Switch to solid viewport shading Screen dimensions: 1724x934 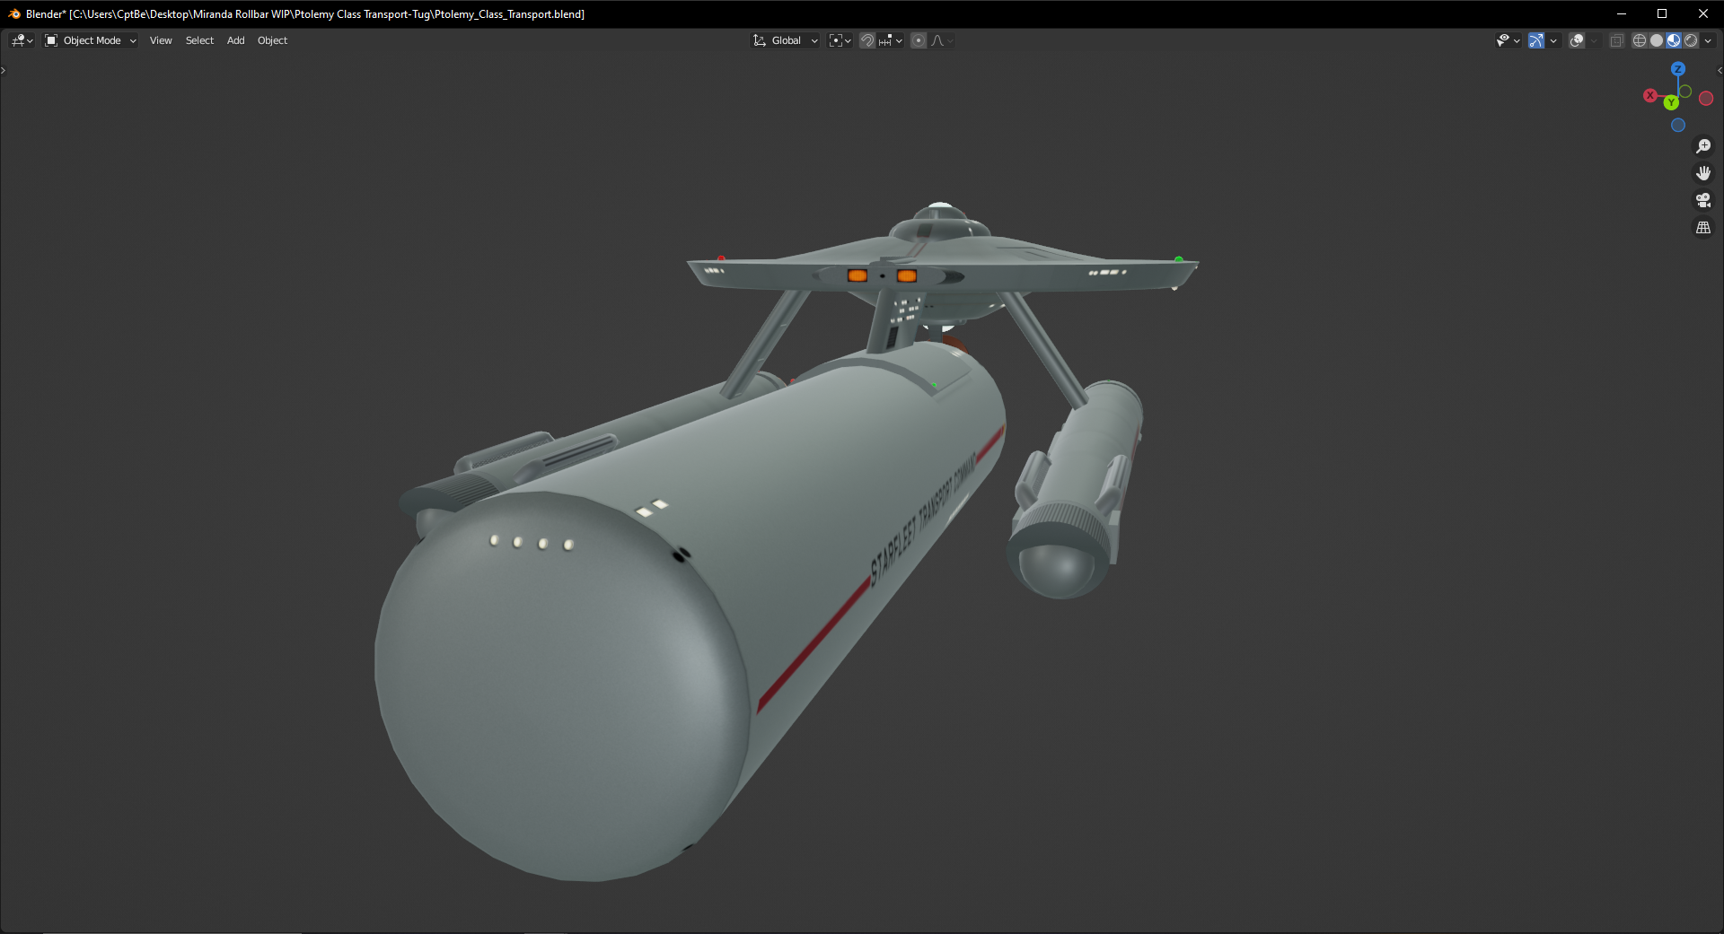[x=1657, y=40]
